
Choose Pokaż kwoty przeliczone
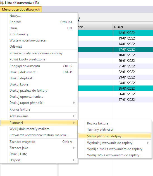tap(39, 59)
